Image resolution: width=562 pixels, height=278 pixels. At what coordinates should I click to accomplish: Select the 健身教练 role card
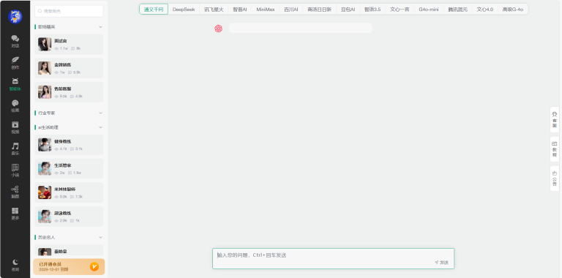69,145
